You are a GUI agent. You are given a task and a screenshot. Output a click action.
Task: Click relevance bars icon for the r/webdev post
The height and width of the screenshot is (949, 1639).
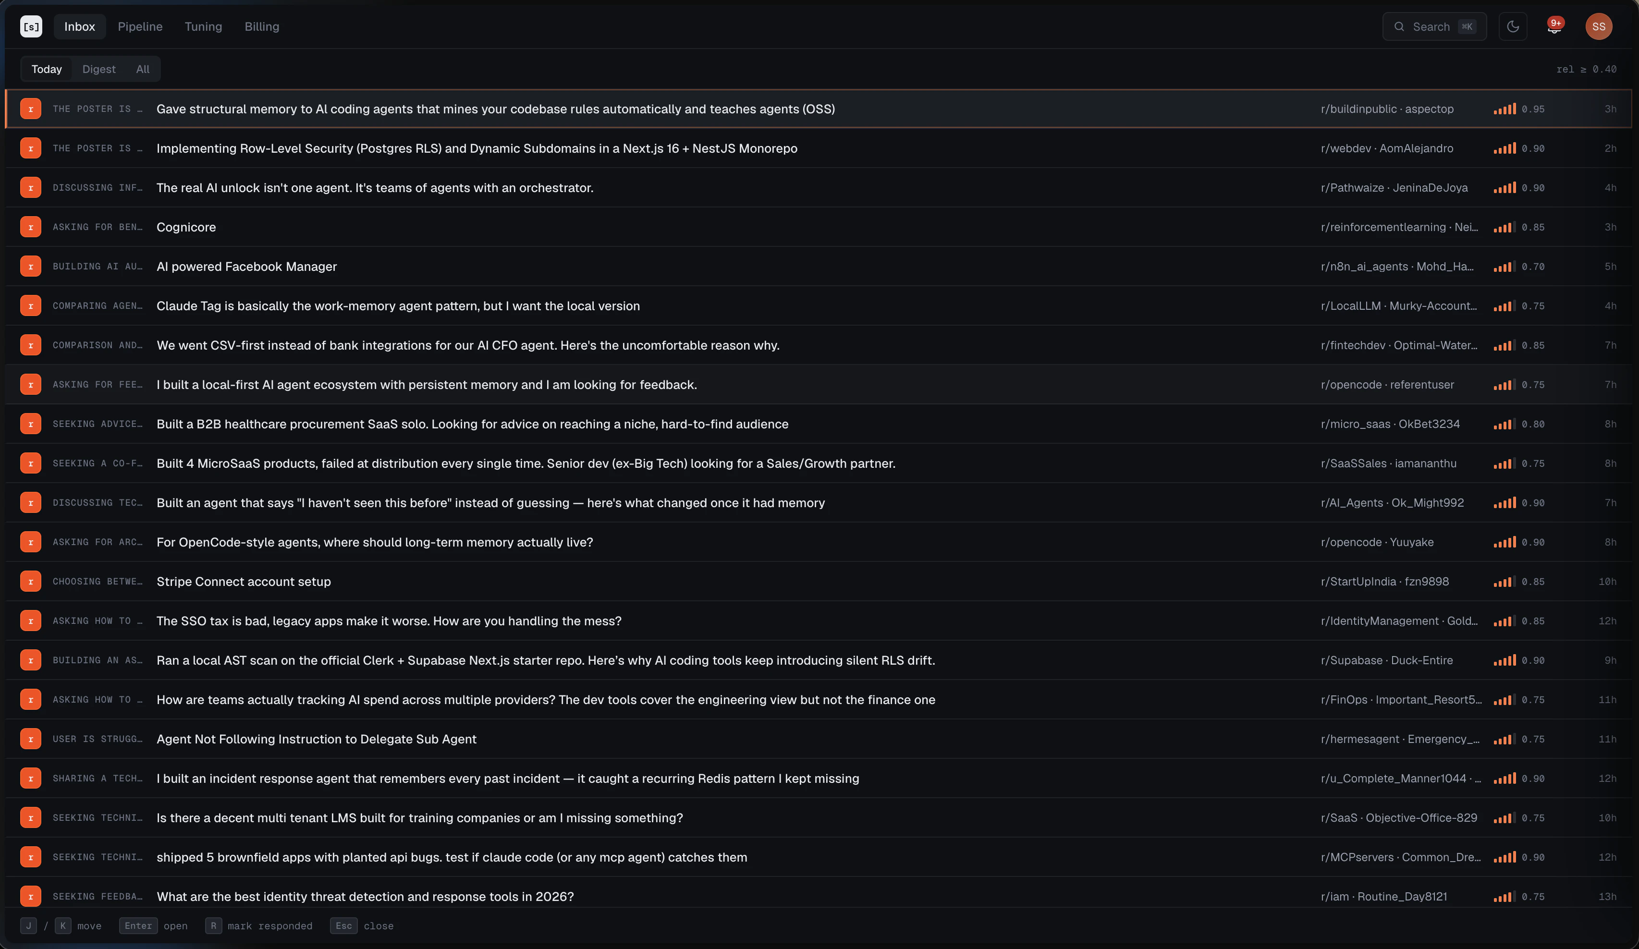1504,148
